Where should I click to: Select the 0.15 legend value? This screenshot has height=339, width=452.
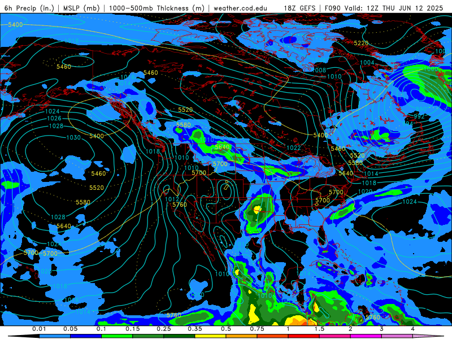click(133, 329)
